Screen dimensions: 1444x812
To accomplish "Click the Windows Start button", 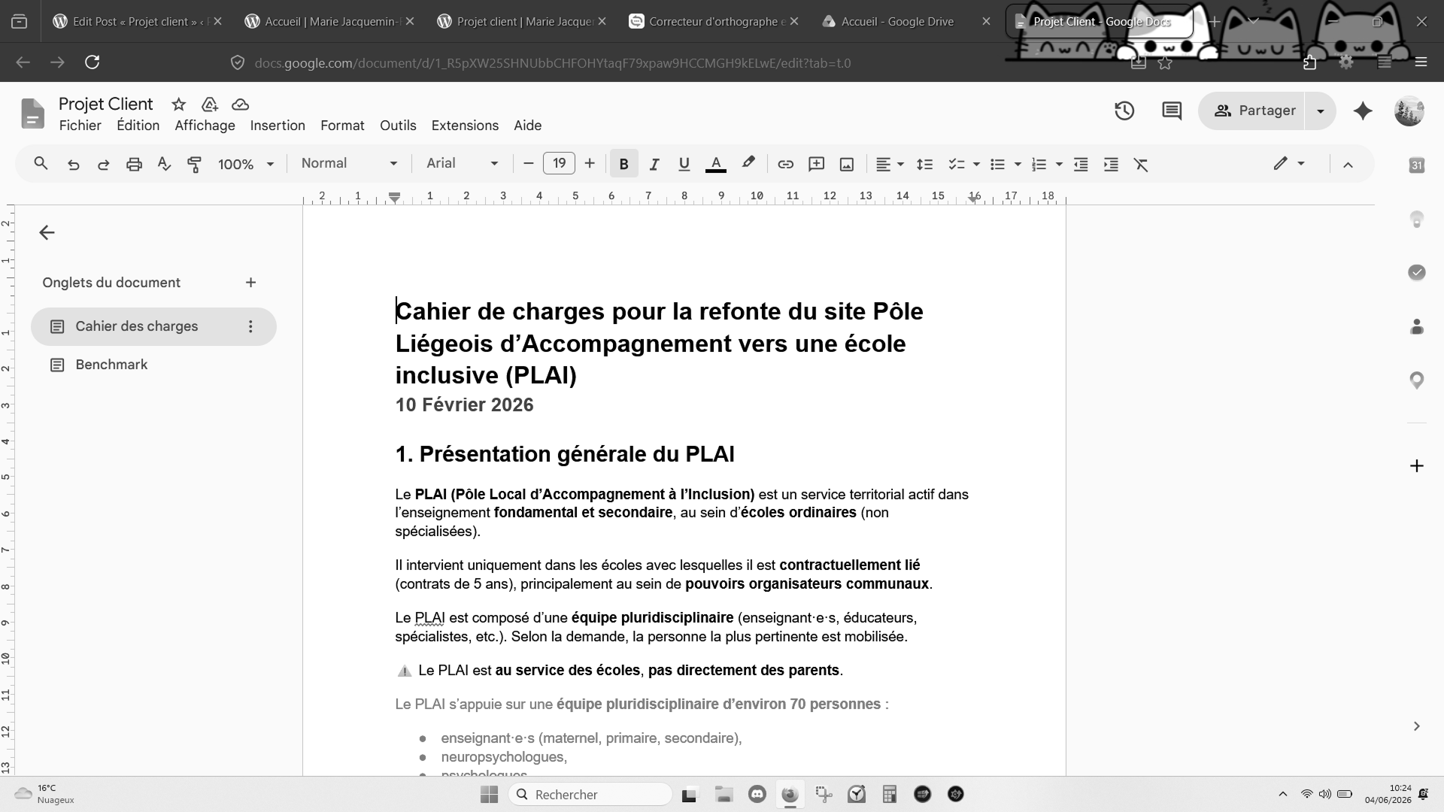I will (489, 795).
